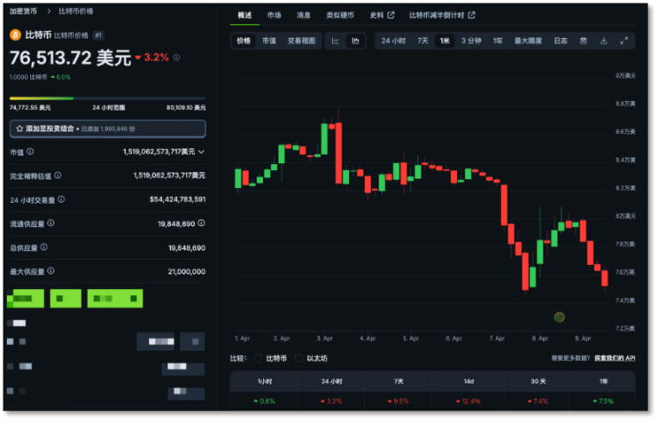The width and height of the screenshot is (658, 421).
Task: Open 探索我们的 API link
Action: pyautogui.click(x=614, y=358)
